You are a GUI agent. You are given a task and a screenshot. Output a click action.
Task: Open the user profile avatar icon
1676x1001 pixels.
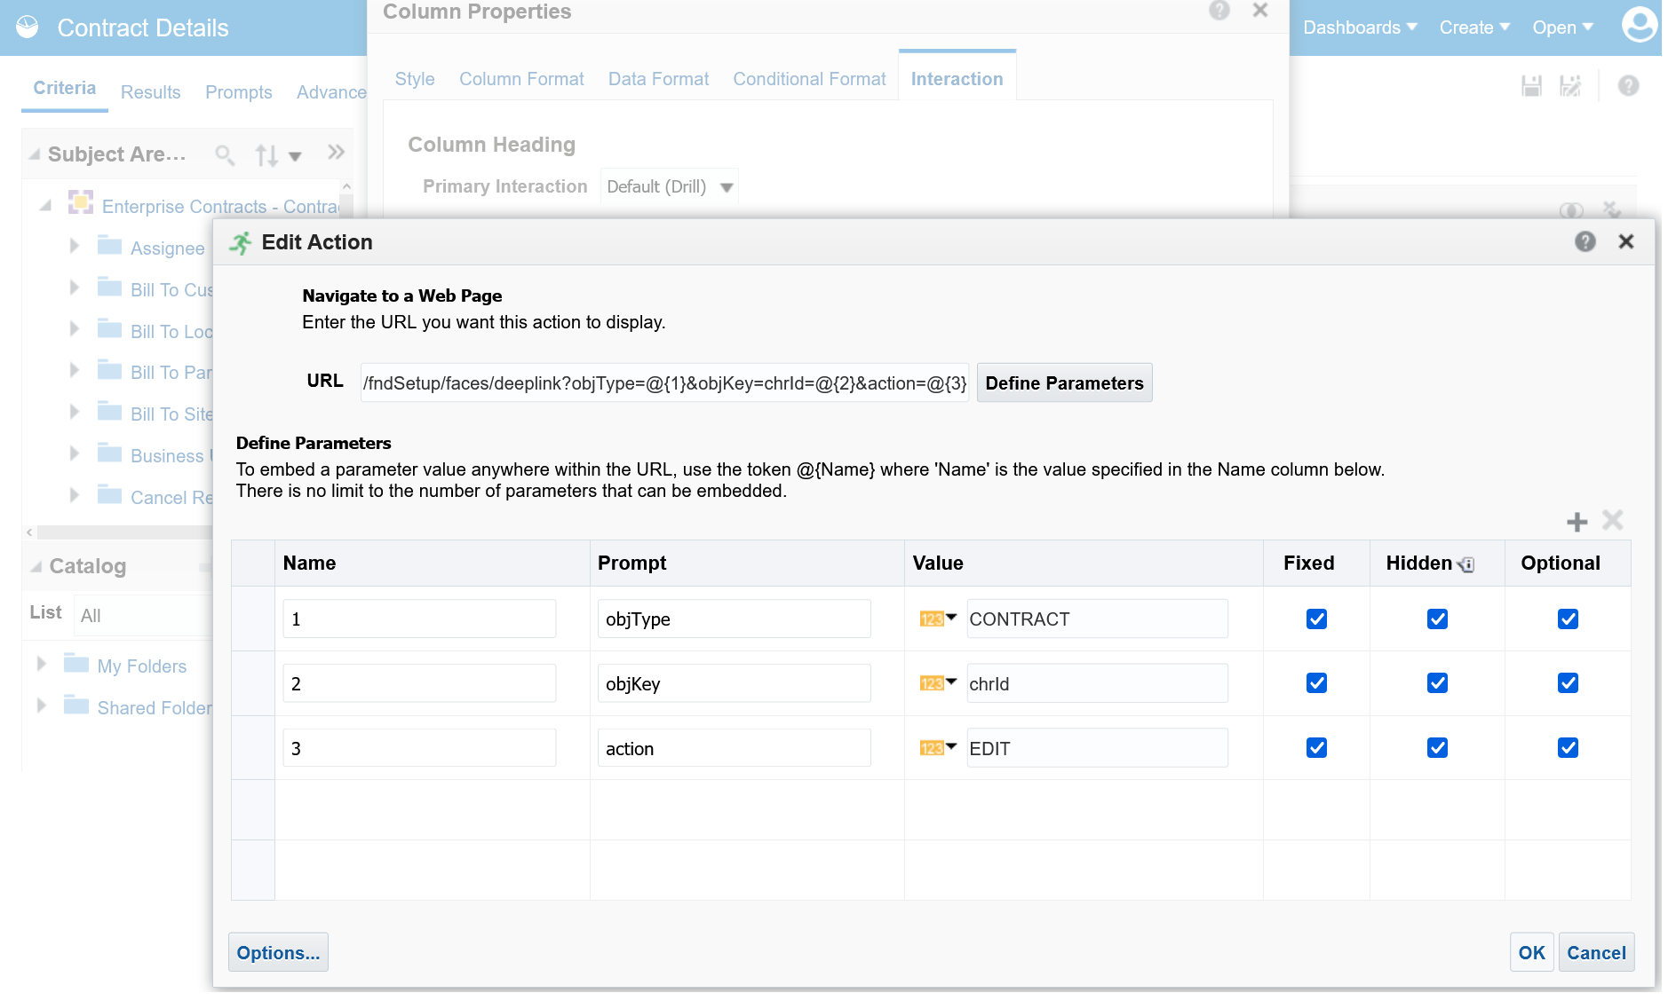tap(1640, 25)
